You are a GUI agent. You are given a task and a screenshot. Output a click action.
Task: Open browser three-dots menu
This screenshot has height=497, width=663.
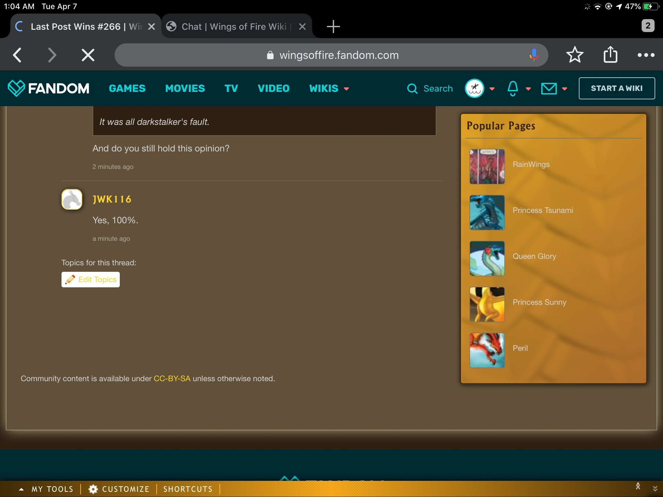(x=646, y=55)
